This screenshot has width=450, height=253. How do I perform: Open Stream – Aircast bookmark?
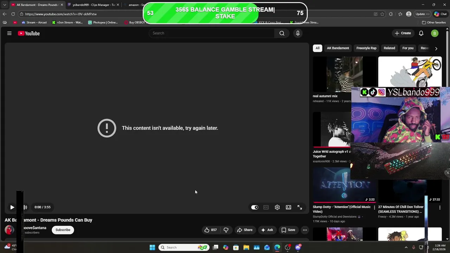click(34, 22)
